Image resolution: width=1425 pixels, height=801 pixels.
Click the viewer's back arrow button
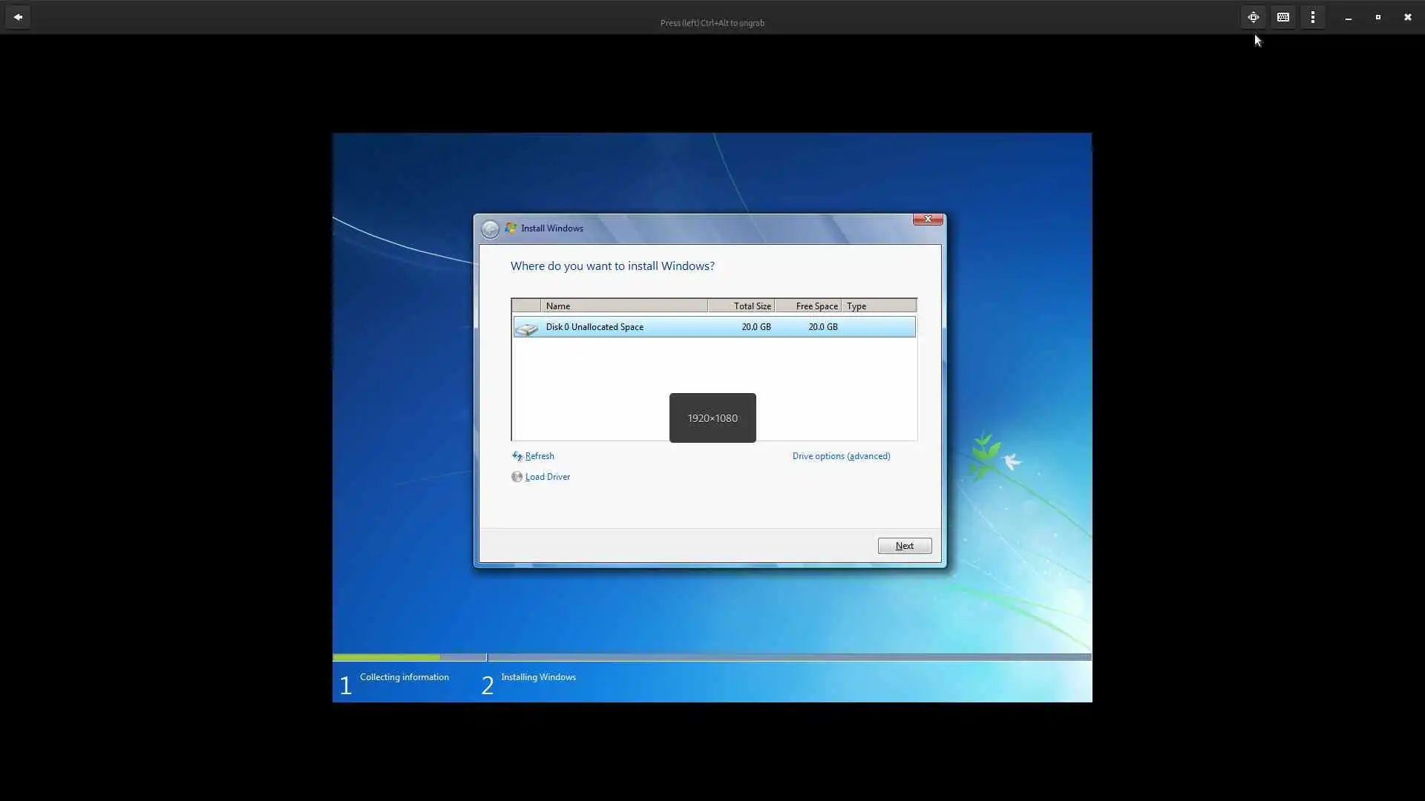point(18,17)
